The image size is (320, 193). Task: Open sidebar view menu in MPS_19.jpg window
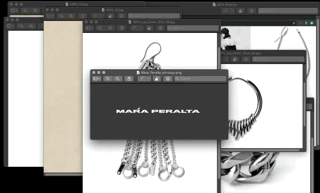click(50, 16)
